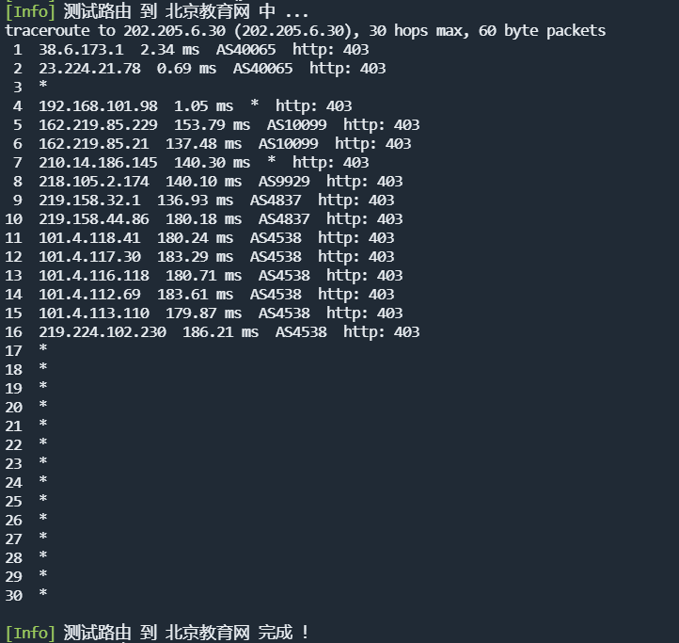
Task: Select the top [Info] tag
Action: tap(30, 11)
